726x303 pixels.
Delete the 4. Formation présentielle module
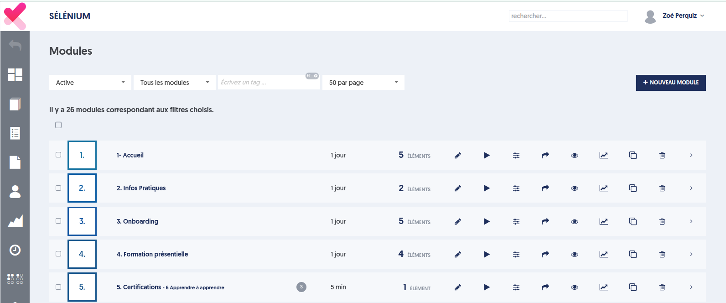(x=662, y=254)
